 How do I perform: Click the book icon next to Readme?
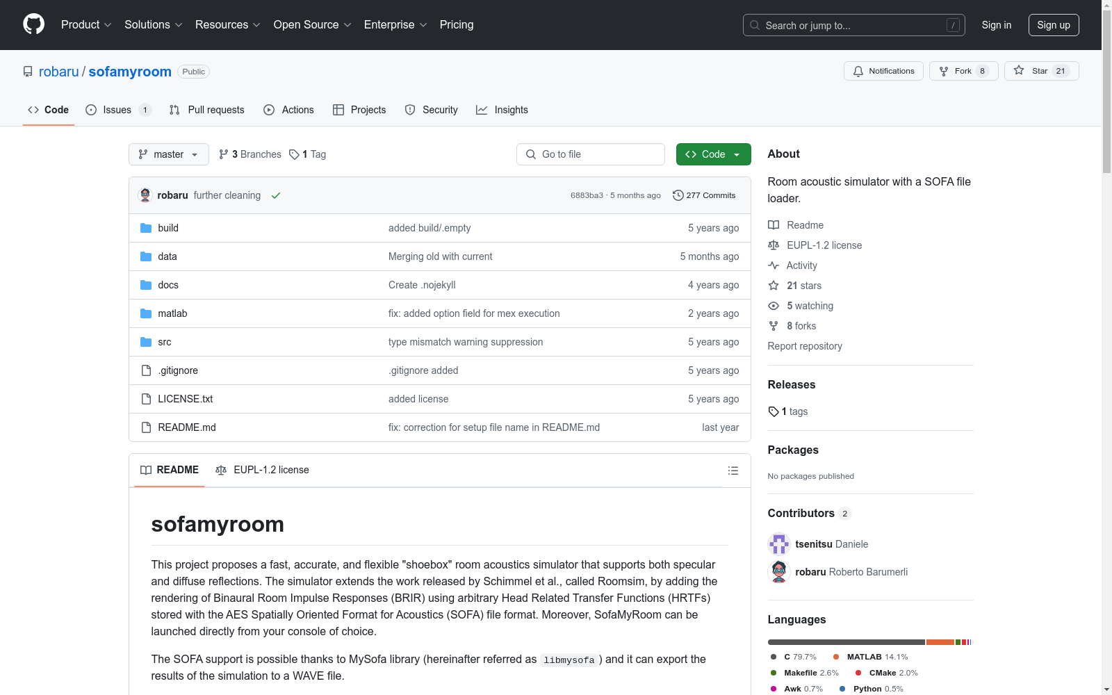tap(774, 225)
